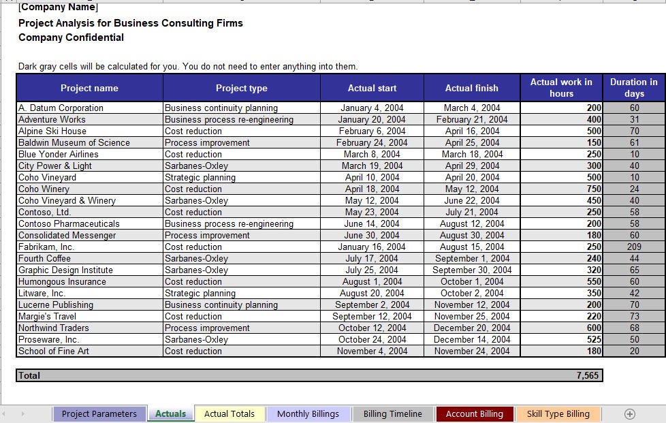Select the Lucerne Publishing cell

[x=90, y=304]
